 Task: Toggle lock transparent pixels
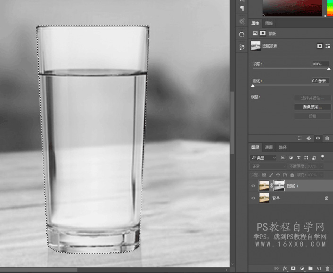tap(264, 175)
